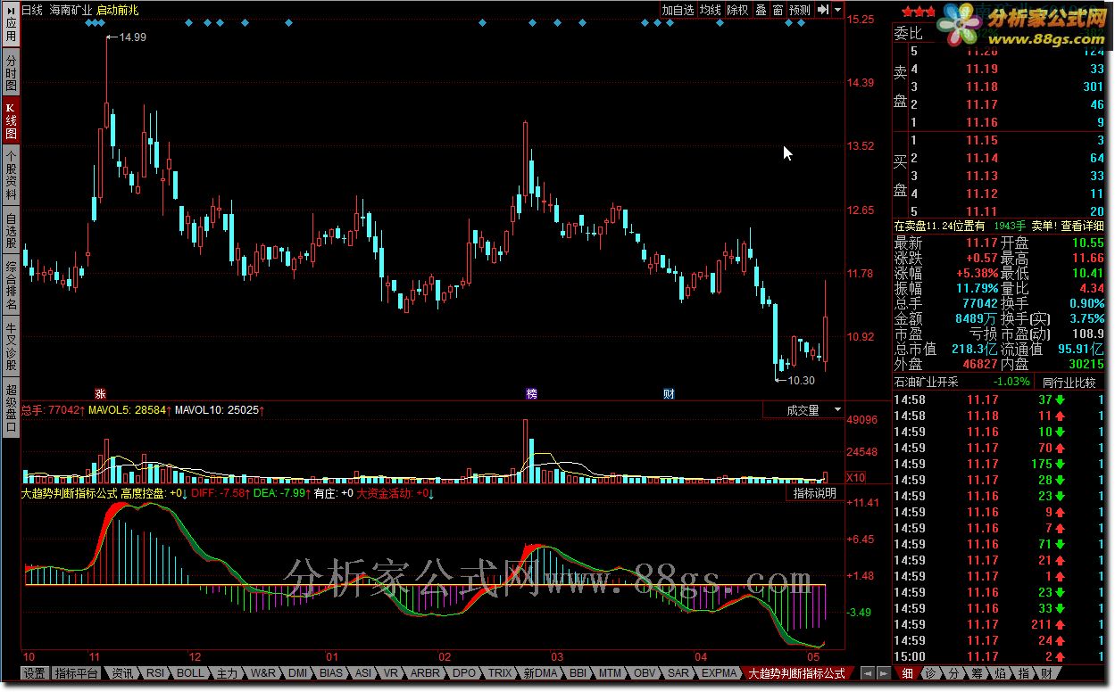Select the ARBR indicator tab
Image resolution: width=1115 pixels, height=692 pixels.
(426, 673)
